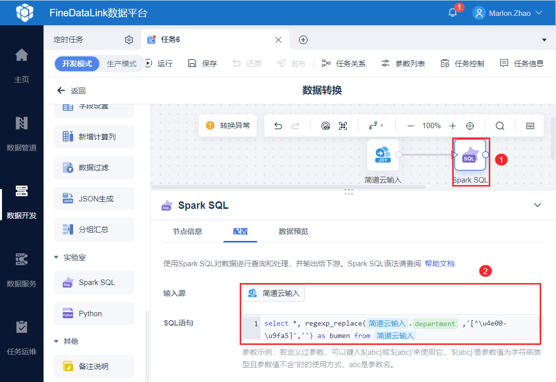Search canvas with magnifier icon
The width and height of the screenshot is (556, 382).
tap(500, 126)
